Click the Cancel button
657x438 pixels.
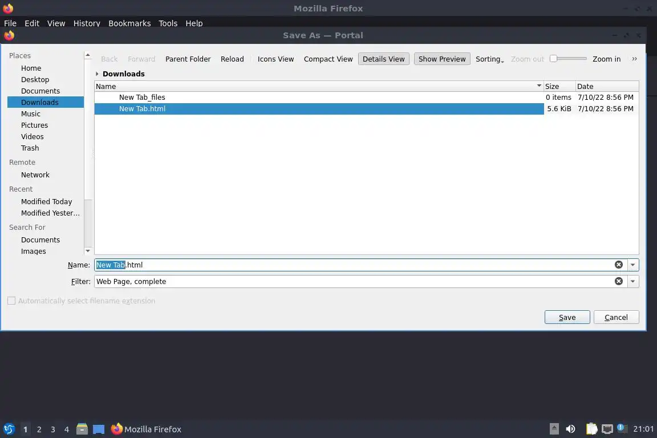click(x=616, y=317)
